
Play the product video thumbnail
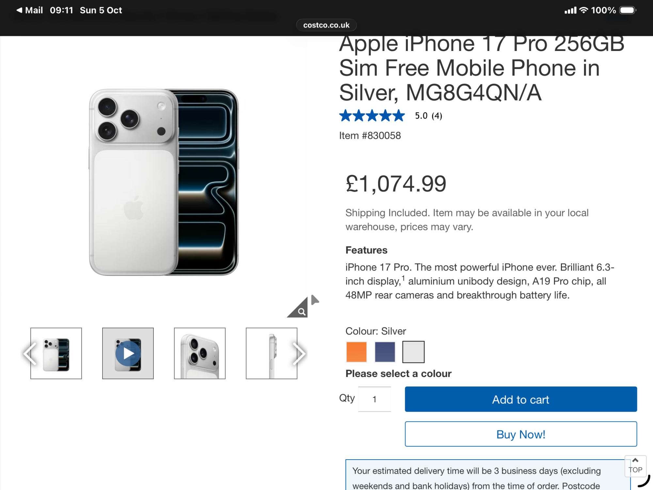(x=128, y=353)
